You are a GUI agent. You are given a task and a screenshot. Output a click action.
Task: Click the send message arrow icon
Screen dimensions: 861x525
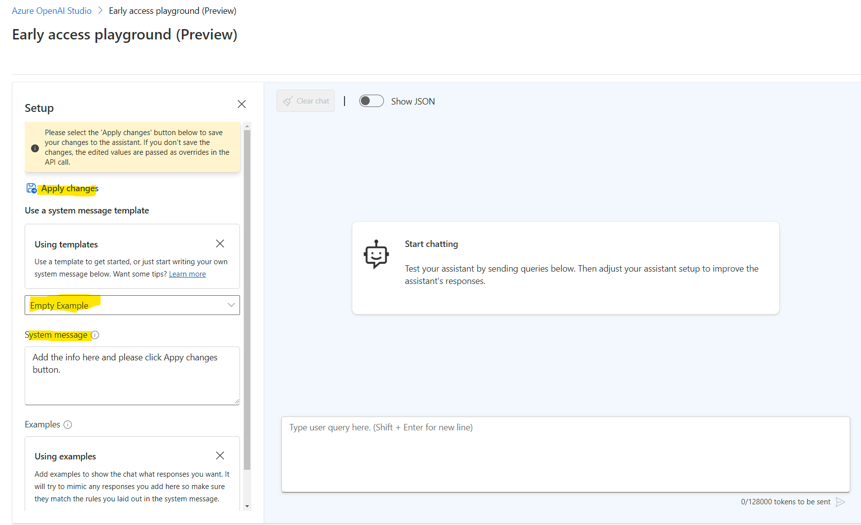[841, 502]
